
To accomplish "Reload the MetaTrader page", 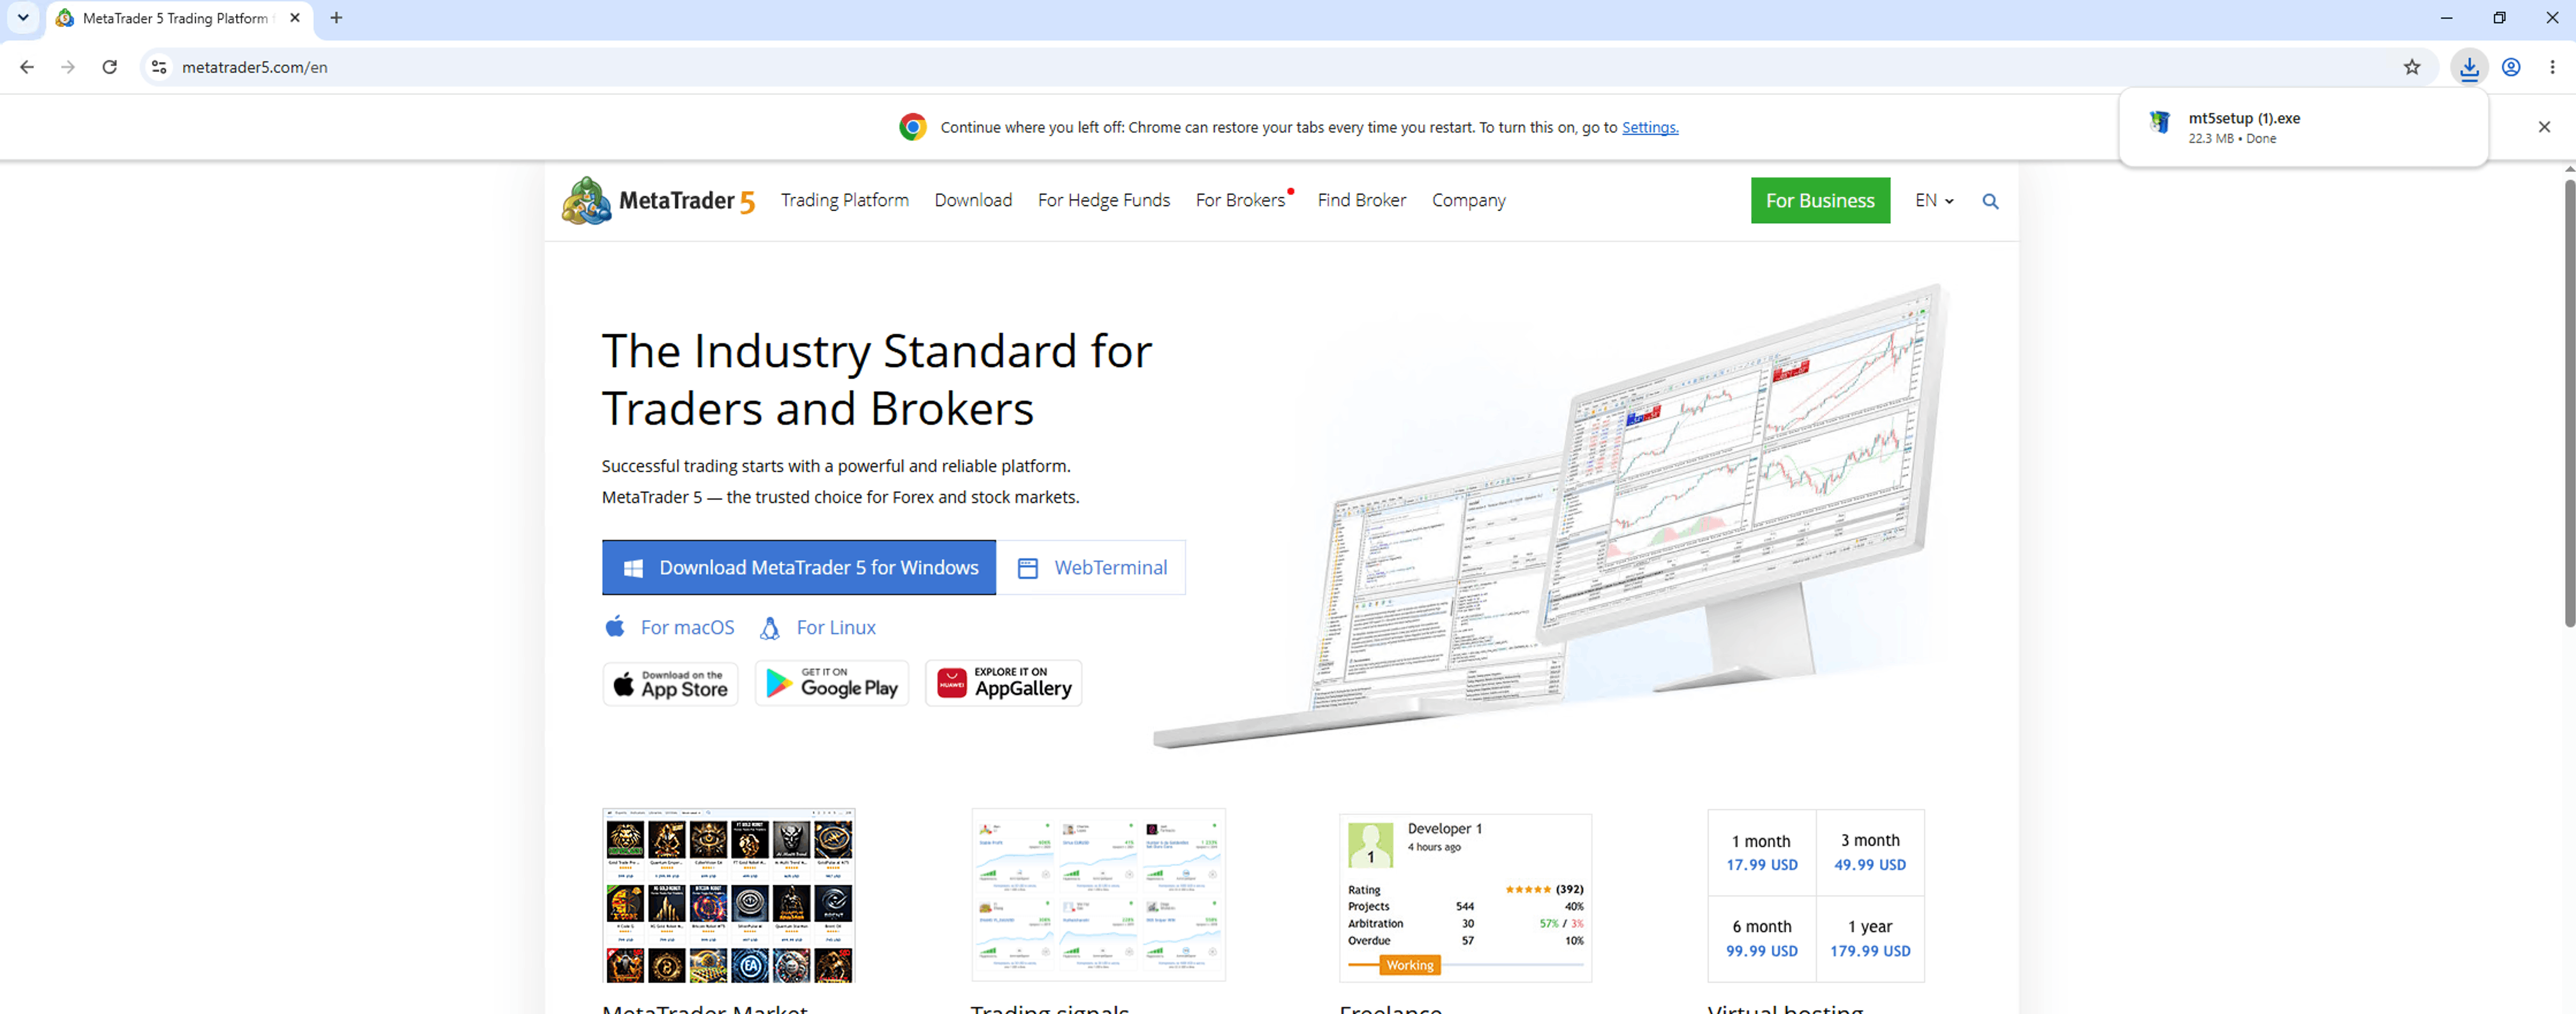I will coord(110,67).
